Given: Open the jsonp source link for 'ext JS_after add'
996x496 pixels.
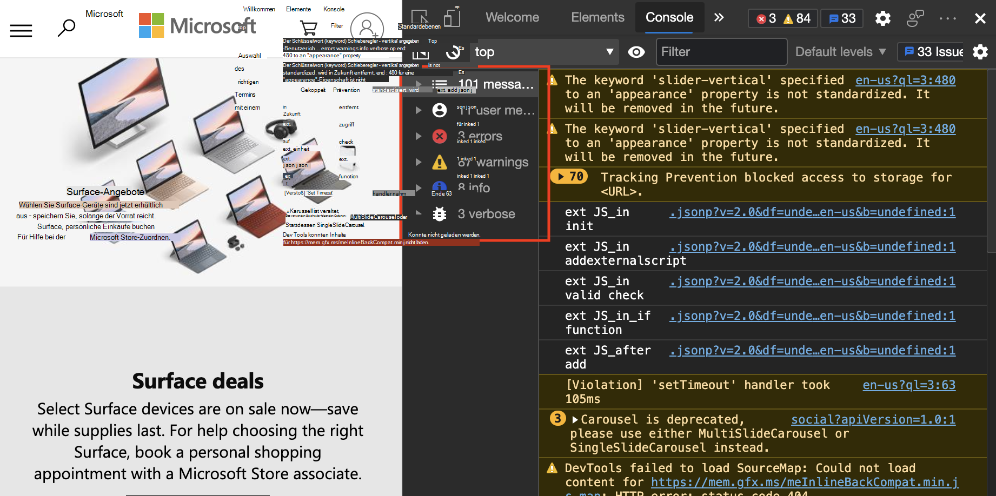Looking at the screenshot, I should click(x=812, y=350).
